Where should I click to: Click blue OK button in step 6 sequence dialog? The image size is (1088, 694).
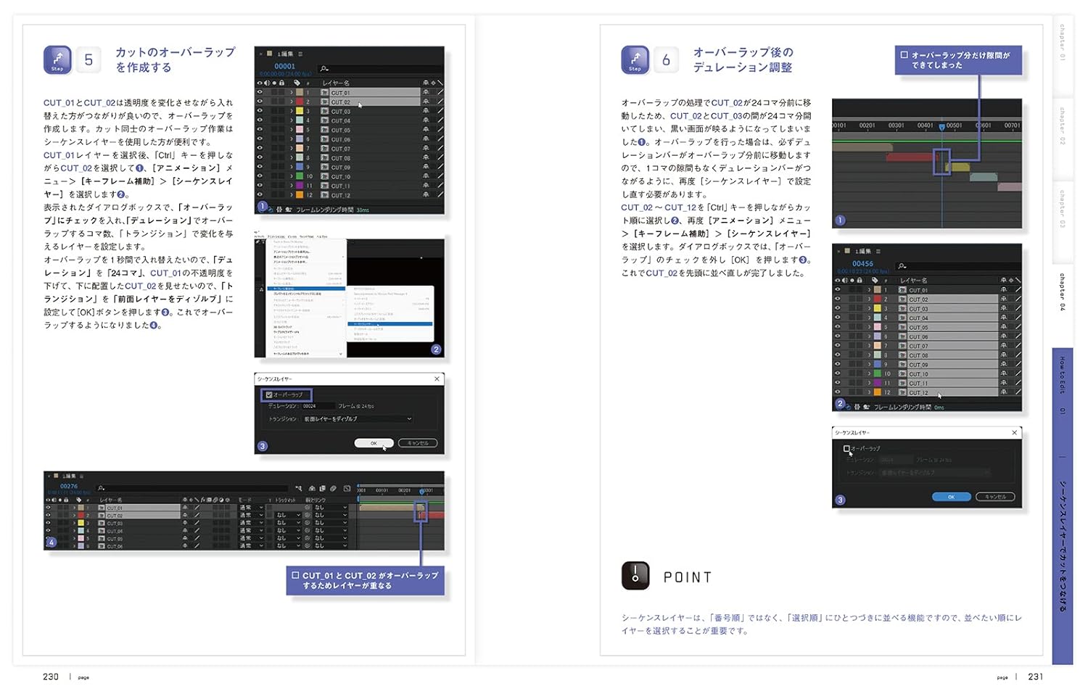[952, 497]
